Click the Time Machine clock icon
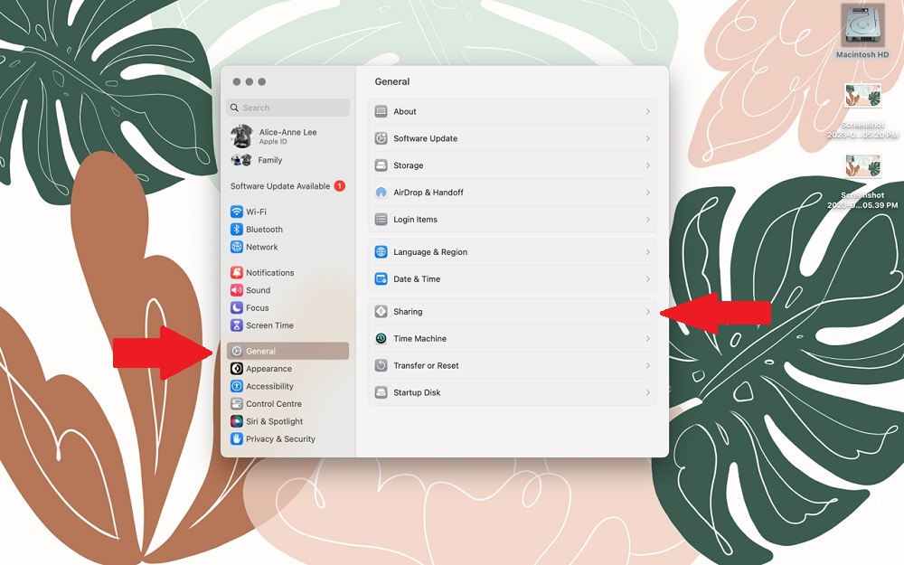 tap(381, 338)
